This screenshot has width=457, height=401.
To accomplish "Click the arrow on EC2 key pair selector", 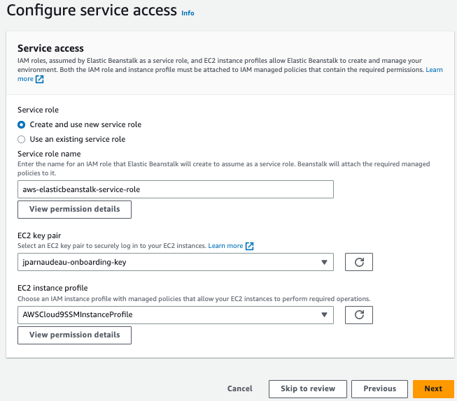I will (x=324, y=262).
